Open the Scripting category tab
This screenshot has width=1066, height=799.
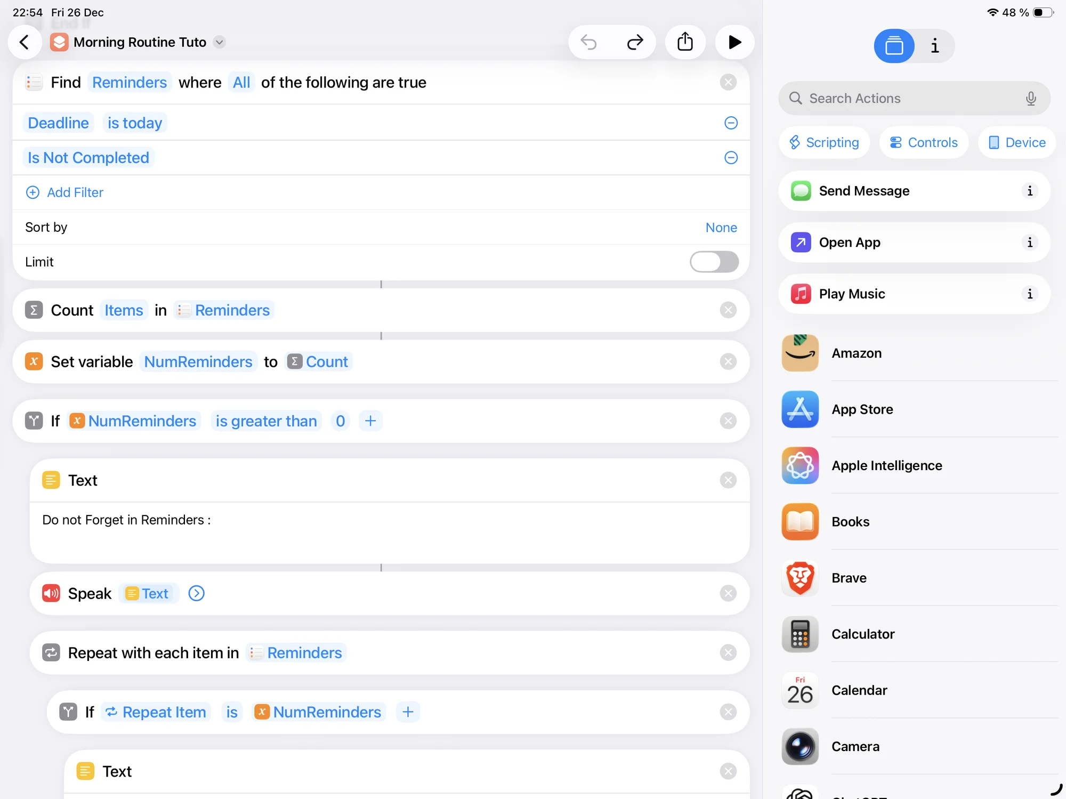(824, 142)
